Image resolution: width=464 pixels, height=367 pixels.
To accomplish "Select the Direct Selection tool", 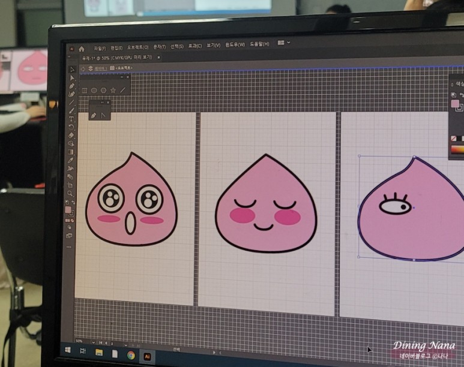I will pos(72,77).
